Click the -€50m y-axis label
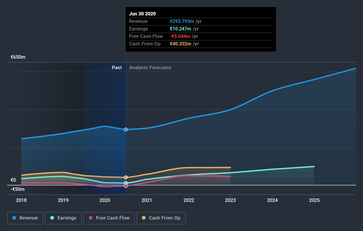Viewport: 363px width, 231px height. point(18,189)
